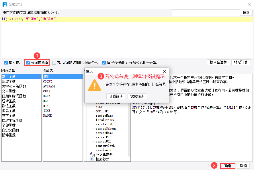Select RANGE in function name list

click(63, 115)
